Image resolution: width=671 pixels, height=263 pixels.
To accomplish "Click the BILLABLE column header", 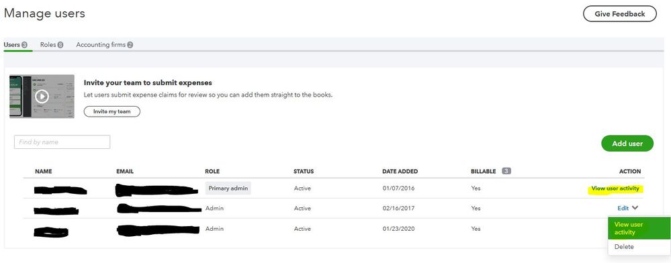I will [x=483, y=172].
